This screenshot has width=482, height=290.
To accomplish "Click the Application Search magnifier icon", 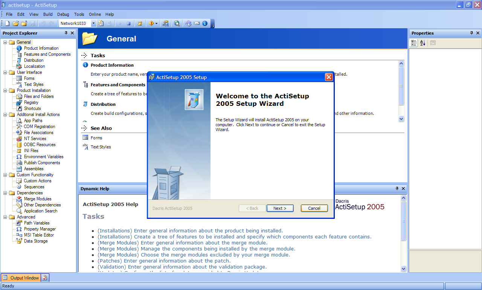I will [19, 211].
